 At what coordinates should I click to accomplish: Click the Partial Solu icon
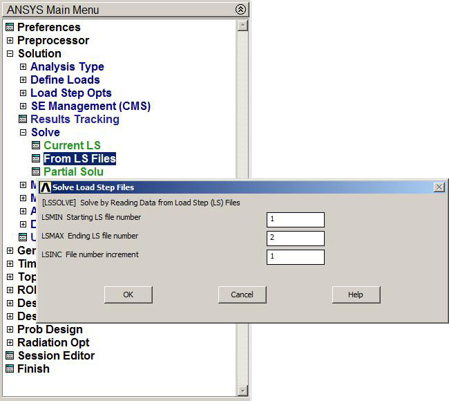coord(36,172)
